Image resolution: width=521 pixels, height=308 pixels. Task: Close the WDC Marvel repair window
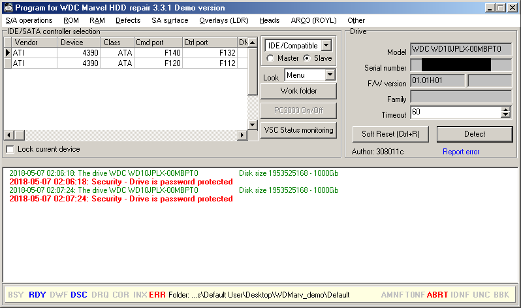[512, 8]
